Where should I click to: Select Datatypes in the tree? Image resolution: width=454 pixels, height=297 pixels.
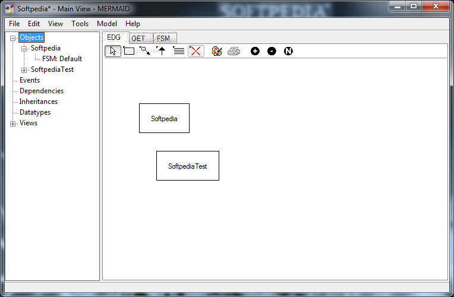34,112
